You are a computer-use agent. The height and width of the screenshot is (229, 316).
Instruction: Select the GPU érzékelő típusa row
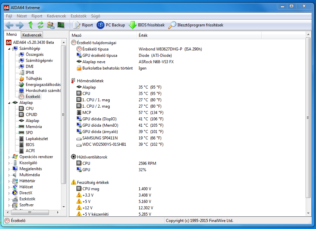pyautogui.click(x=124, y=55)
